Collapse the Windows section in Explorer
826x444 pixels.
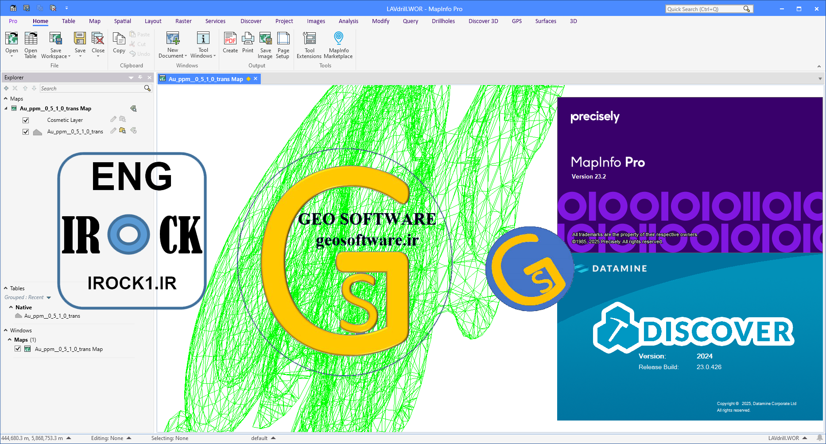tap(6, 330)
